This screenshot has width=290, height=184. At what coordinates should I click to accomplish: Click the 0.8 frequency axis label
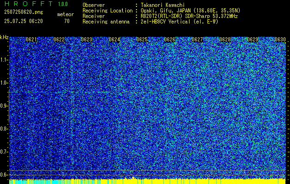[4, 129]
